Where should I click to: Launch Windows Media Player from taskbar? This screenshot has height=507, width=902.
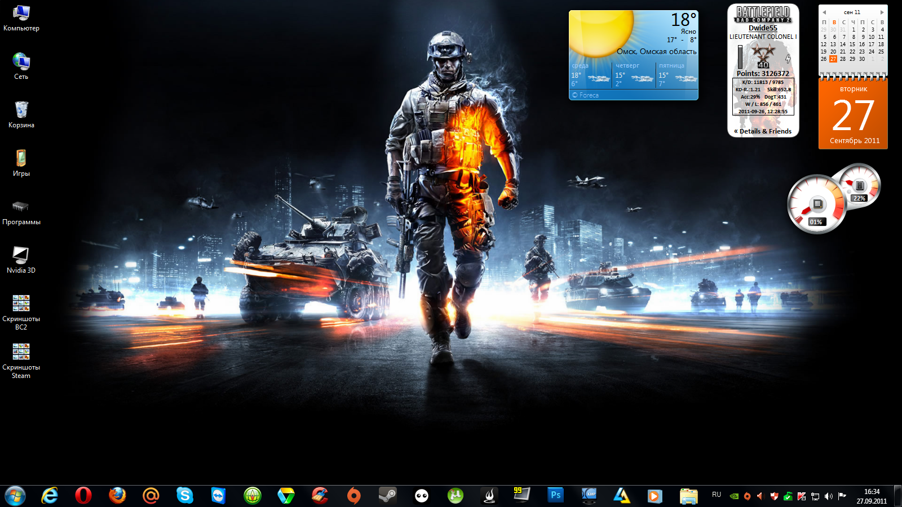coord(655,496)
